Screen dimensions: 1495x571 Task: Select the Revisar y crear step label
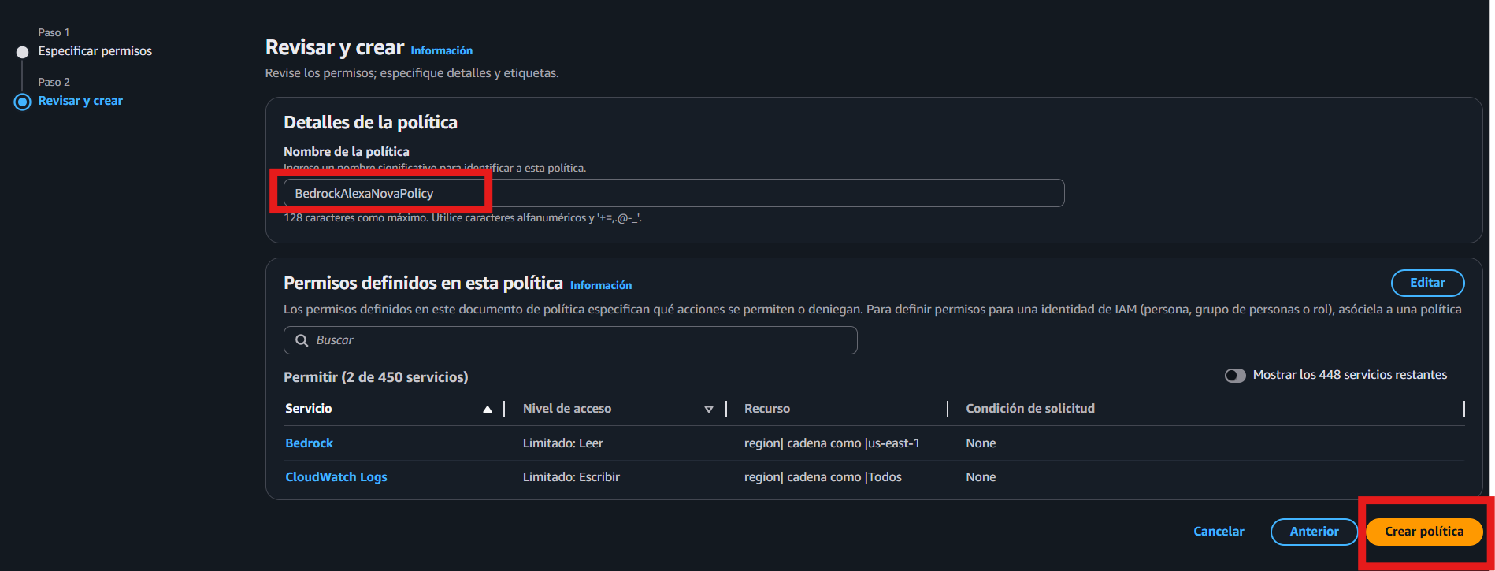[x=80, y=101]
